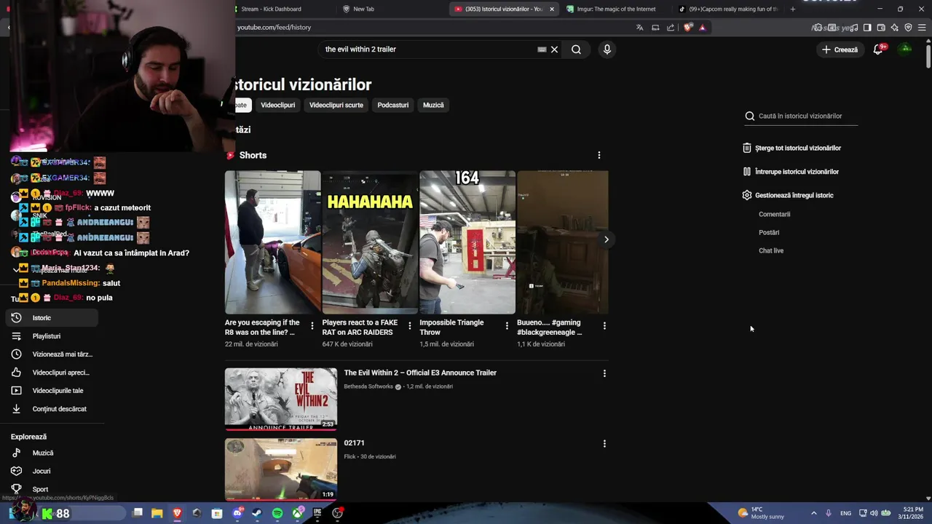The height and width of the screenshot is (524, 932).
Task: Pause watch history via Întrerupe istoricul vizionărilor
Action: (791, 172)
